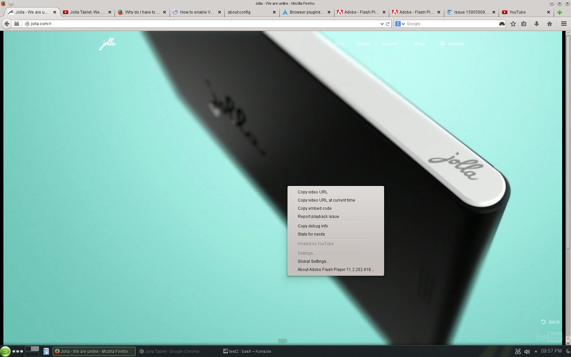Reload the page with the refresh icon

tap(388, 24)
